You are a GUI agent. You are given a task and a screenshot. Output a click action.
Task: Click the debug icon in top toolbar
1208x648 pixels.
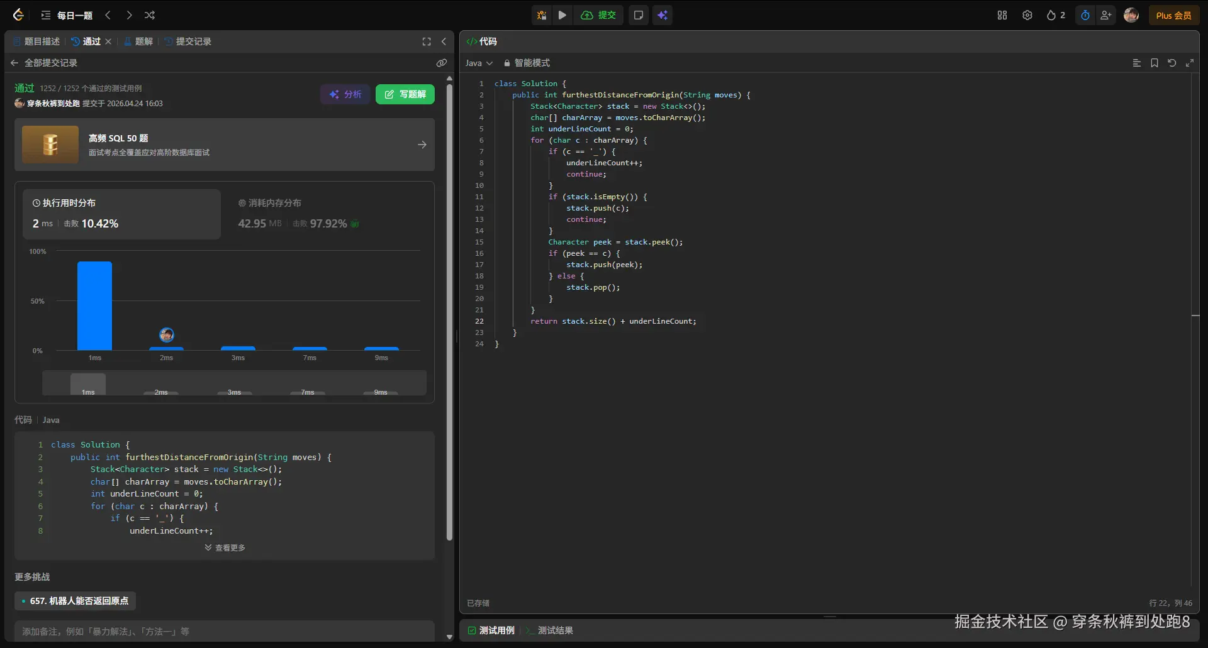click(541, 15)
